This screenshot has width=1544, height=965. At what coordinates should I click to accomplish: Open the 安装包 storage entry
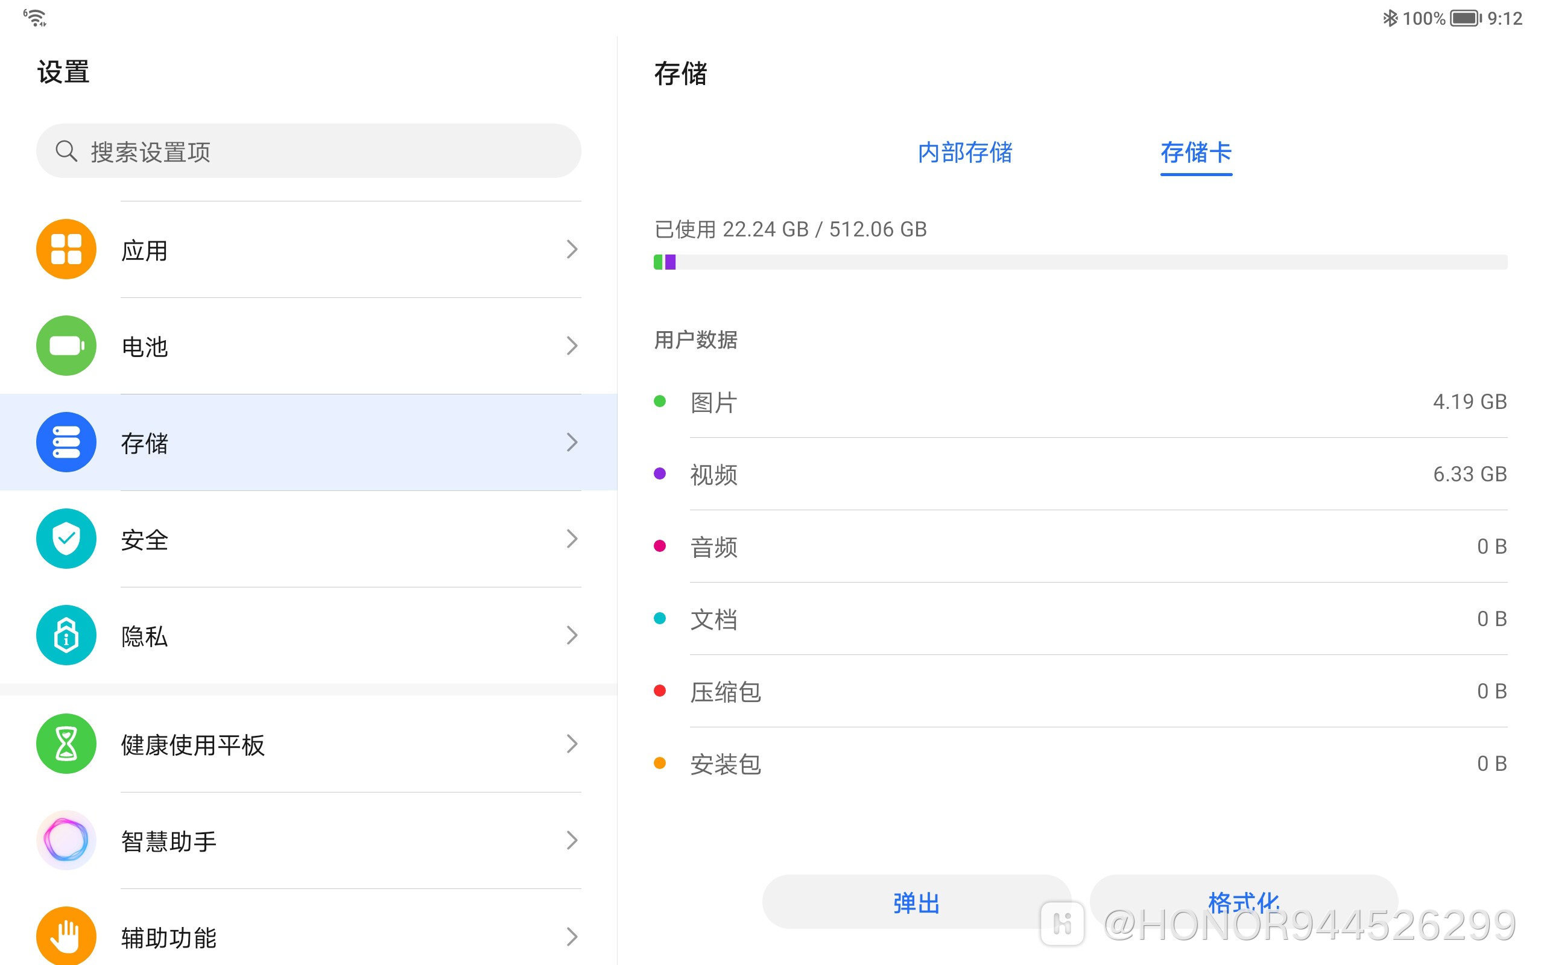1081,764
